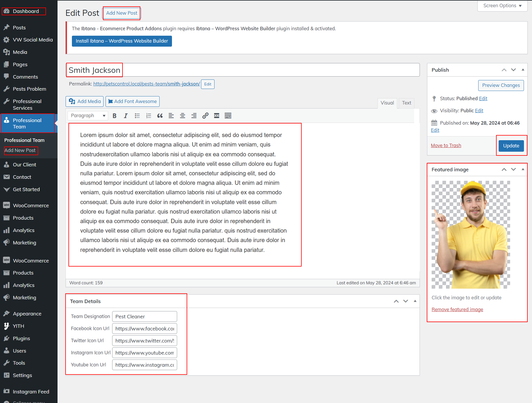The image size is (532, 403).
Task: Click the Team Designation input field
Action: pyautogui.click(x=144, y=317)
